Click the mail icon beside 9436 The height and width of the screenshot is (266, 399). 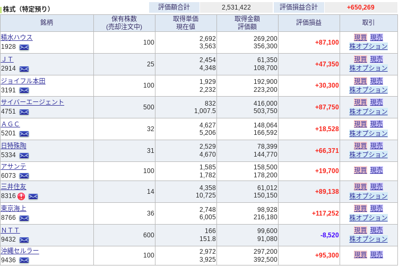click(x=24, y=260)
